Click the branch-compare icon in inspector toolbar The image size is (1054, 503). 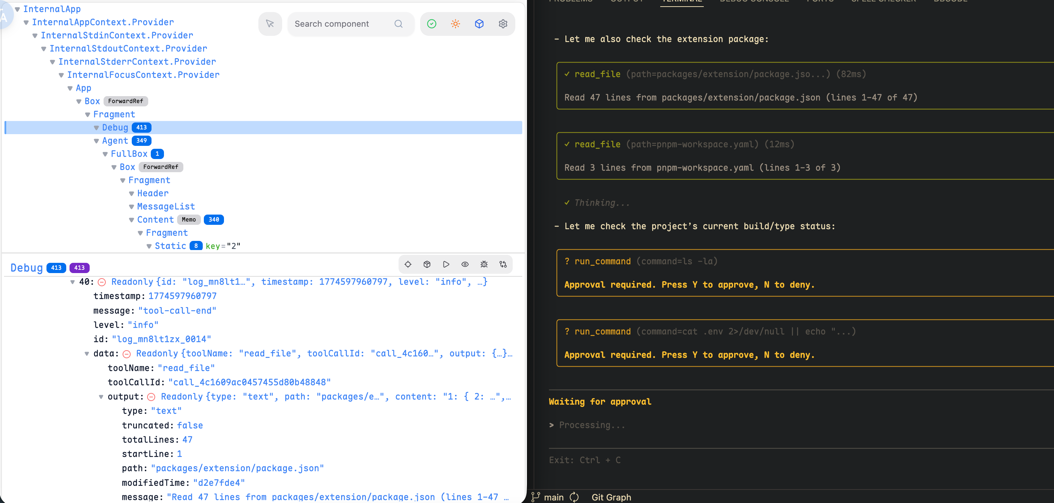(503, 264)
